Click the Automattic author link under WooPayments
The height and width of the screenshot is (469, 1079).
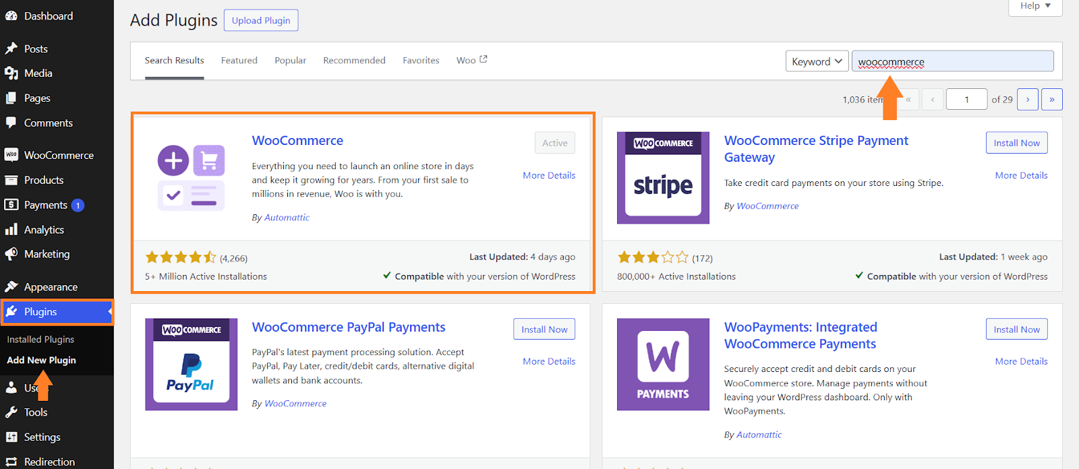[759, 435]
